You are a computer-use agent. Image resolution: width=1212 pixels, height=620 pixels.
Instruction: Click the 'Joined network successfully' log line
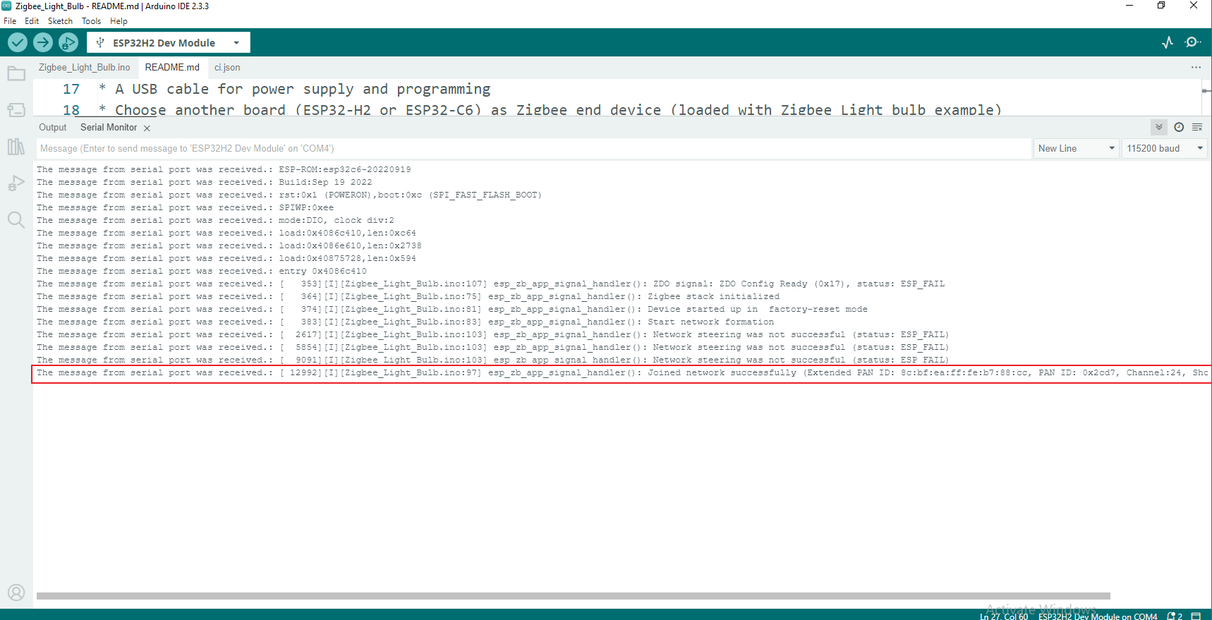622,372
